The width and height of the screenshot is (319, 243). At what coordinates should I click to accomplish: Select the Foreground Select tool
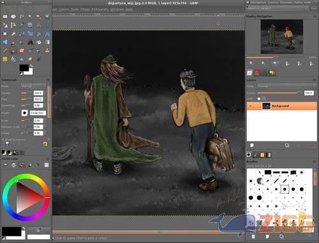click(5, 25)
